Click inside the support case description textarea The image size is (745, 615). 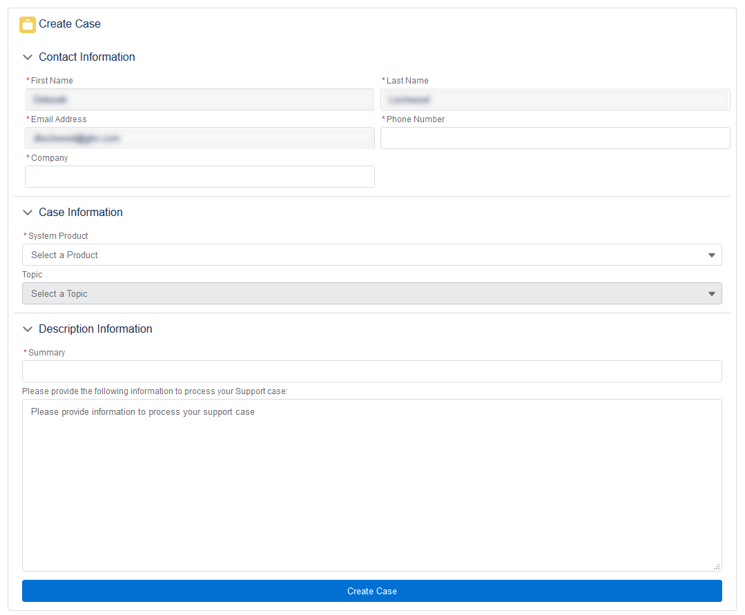(x=371, y=485)
